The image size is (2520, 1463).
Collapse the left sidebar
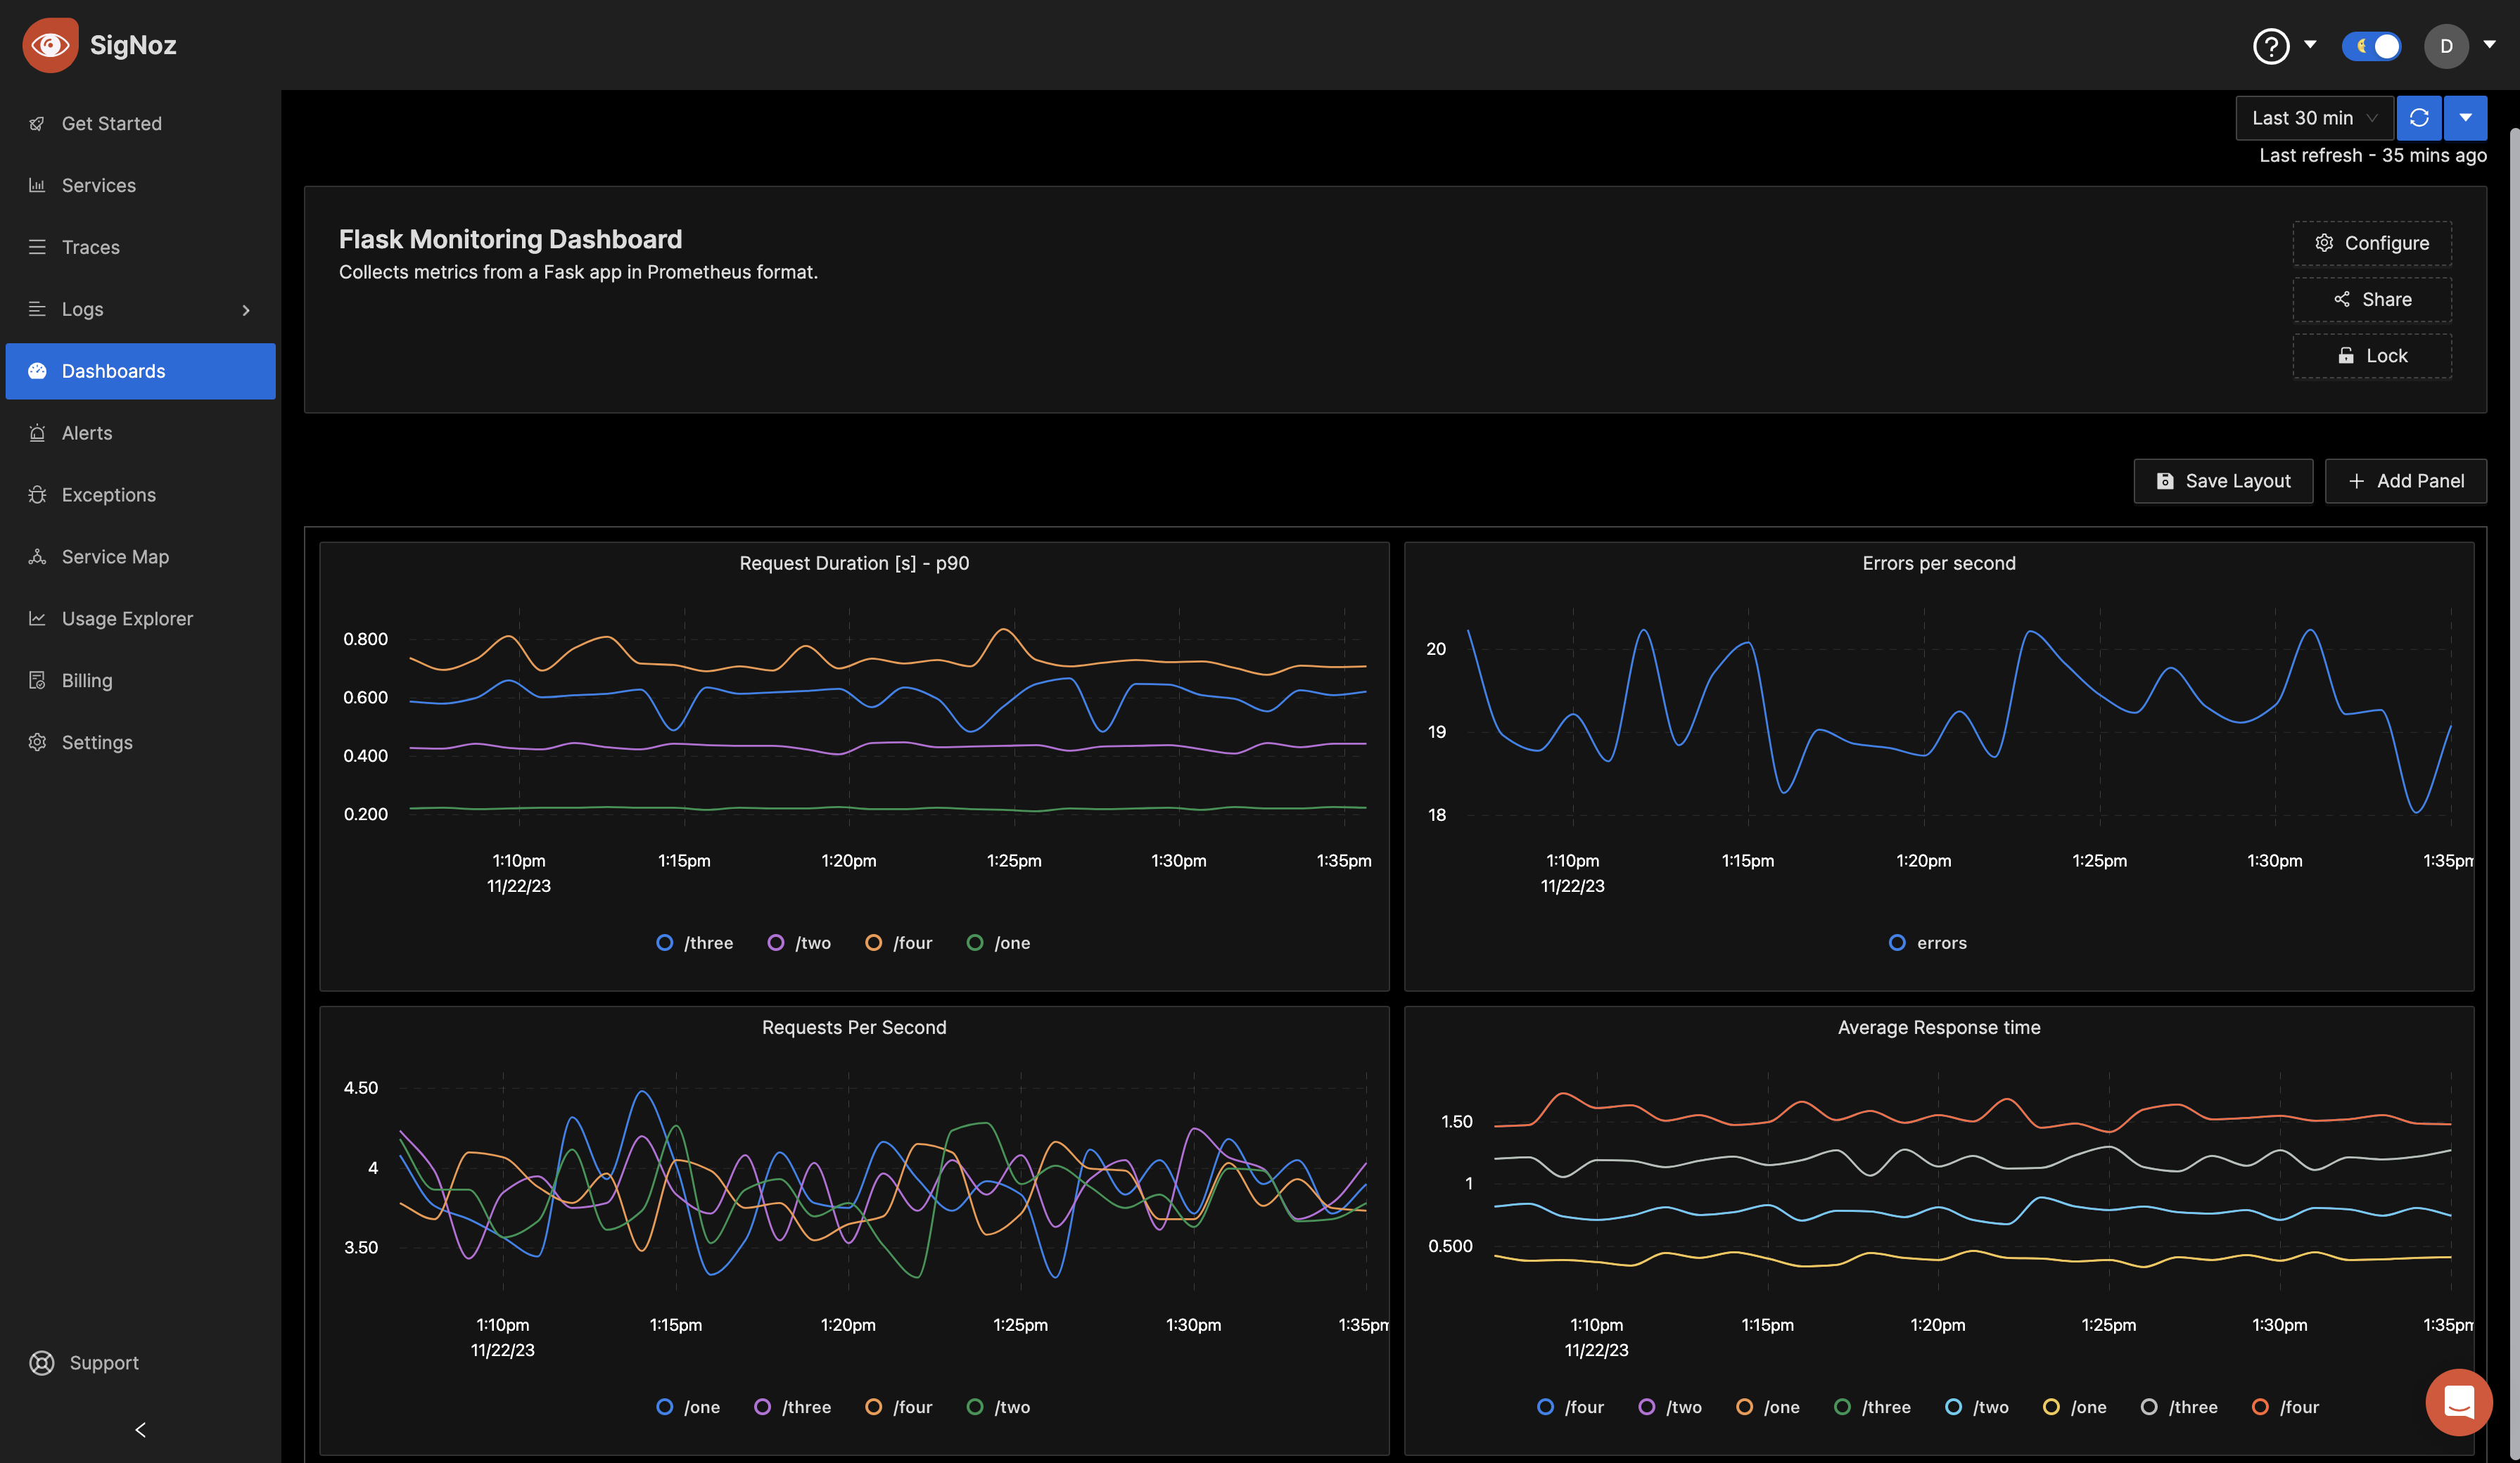point(140,1429)
